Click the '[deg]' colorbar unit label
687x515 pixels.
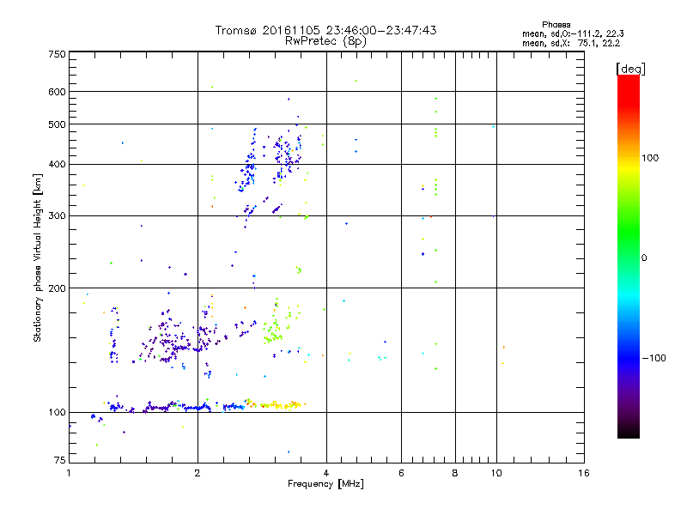[630, 69]
